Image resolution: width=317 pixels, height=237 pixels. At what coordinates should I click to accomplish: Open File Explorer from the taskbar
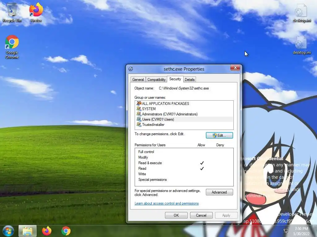28,231
